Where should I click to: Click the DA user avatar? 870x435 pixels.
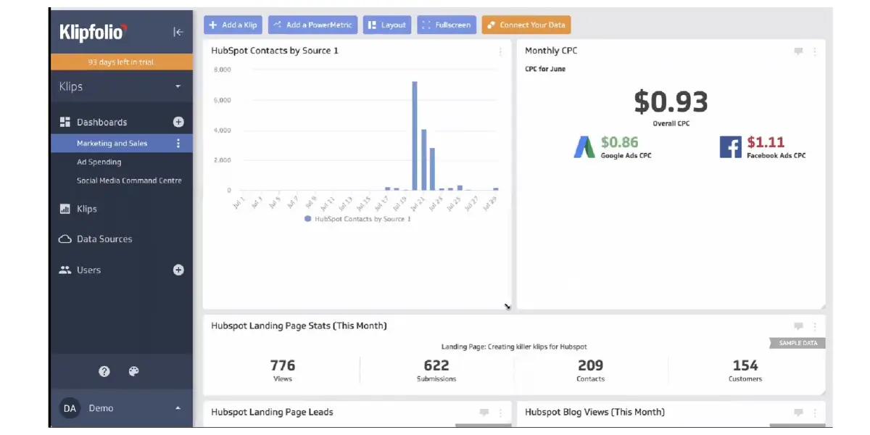point(70,408)
